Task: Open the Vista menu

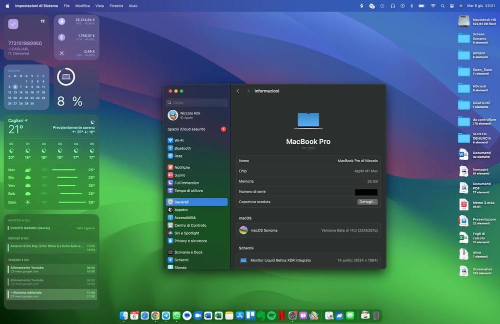Action: [x=99, y=5]
